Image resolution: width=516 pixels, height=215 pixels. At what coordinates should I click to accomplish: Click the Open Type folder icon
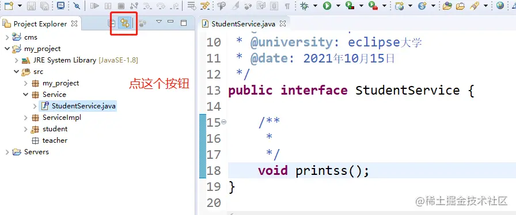(447, 6)
